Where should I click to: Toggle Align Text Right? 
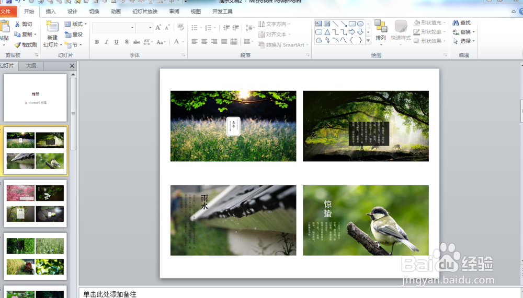pyautogui.click(x=214, y=42)
